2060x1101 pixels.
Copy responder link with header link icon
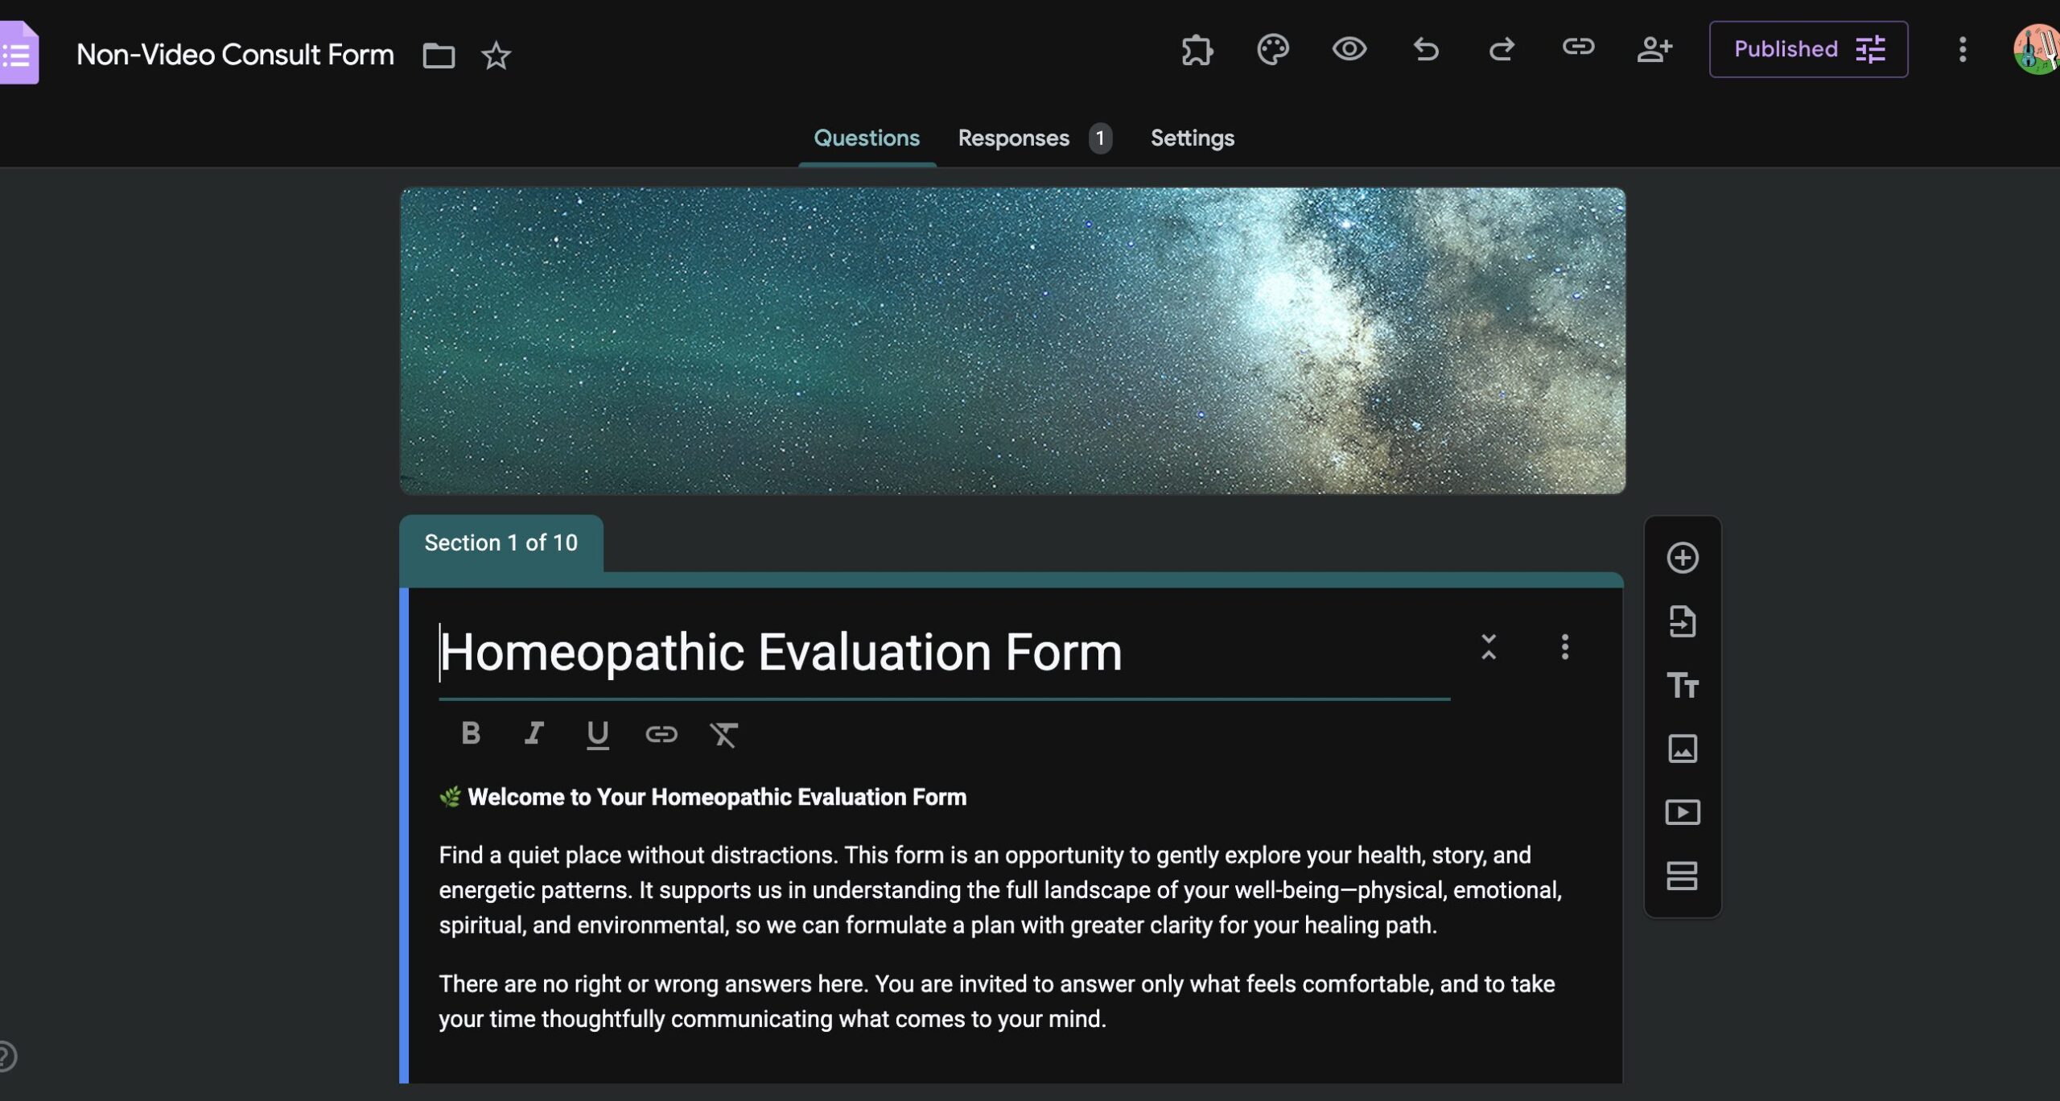click(x=1578, y=48)
